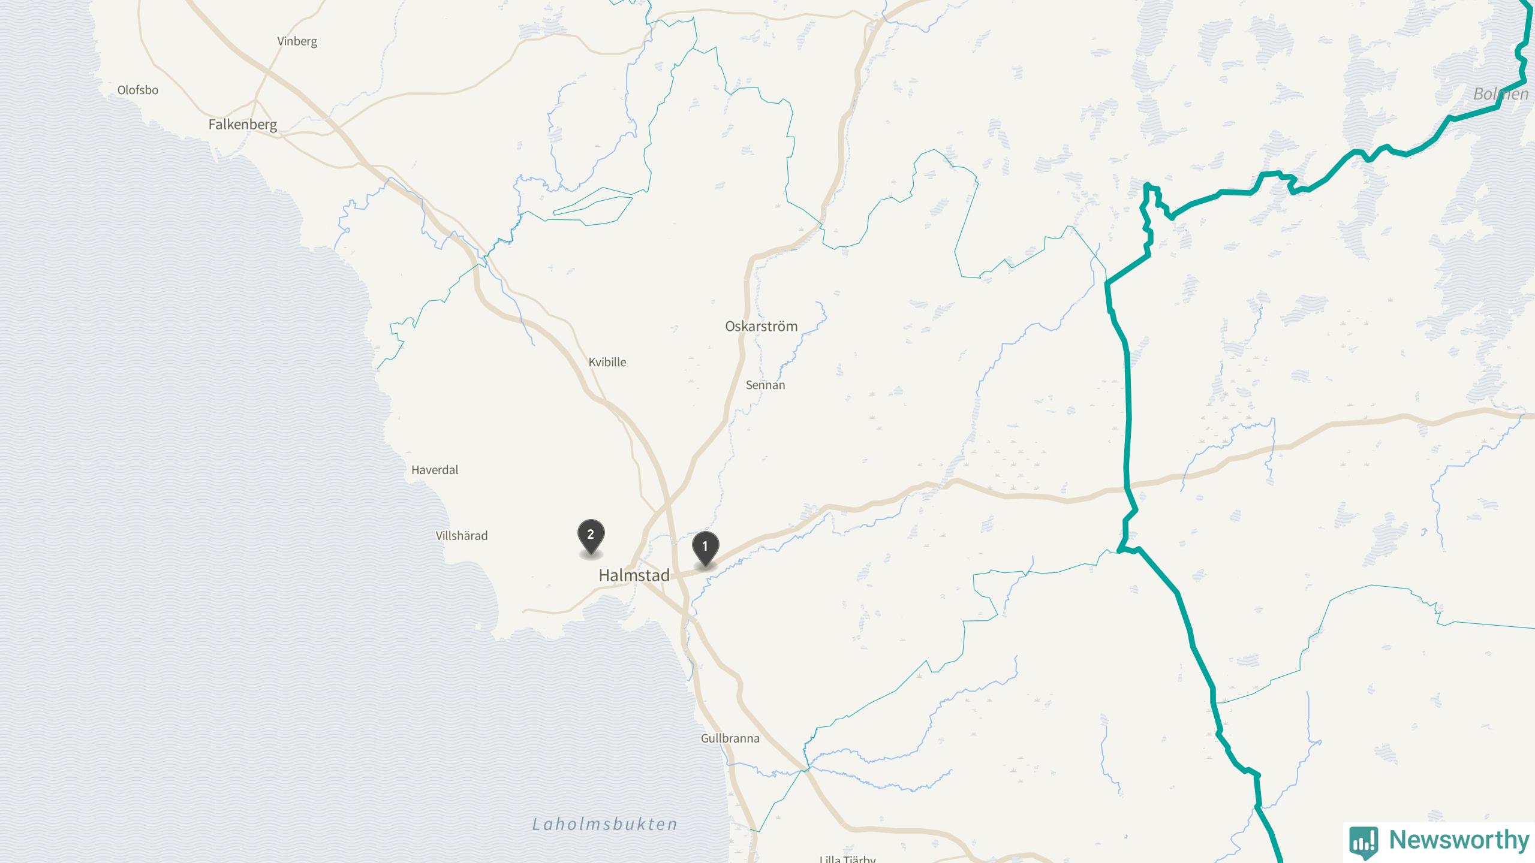The width and height of the screenshot is (1535, 863).
Task: Open the Newsworthy brand text link
Action: point(1459,840)
